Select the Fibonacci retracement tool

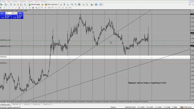coord(23,8)
